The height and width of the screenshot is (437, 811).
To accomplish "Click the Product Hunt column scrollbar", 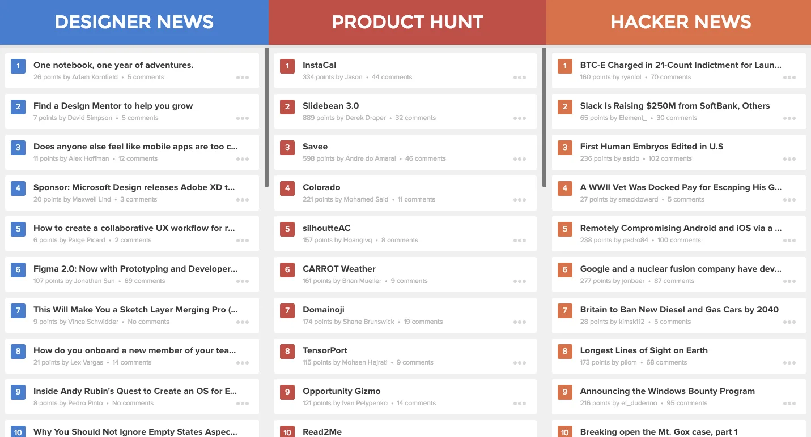I will 544,117.
